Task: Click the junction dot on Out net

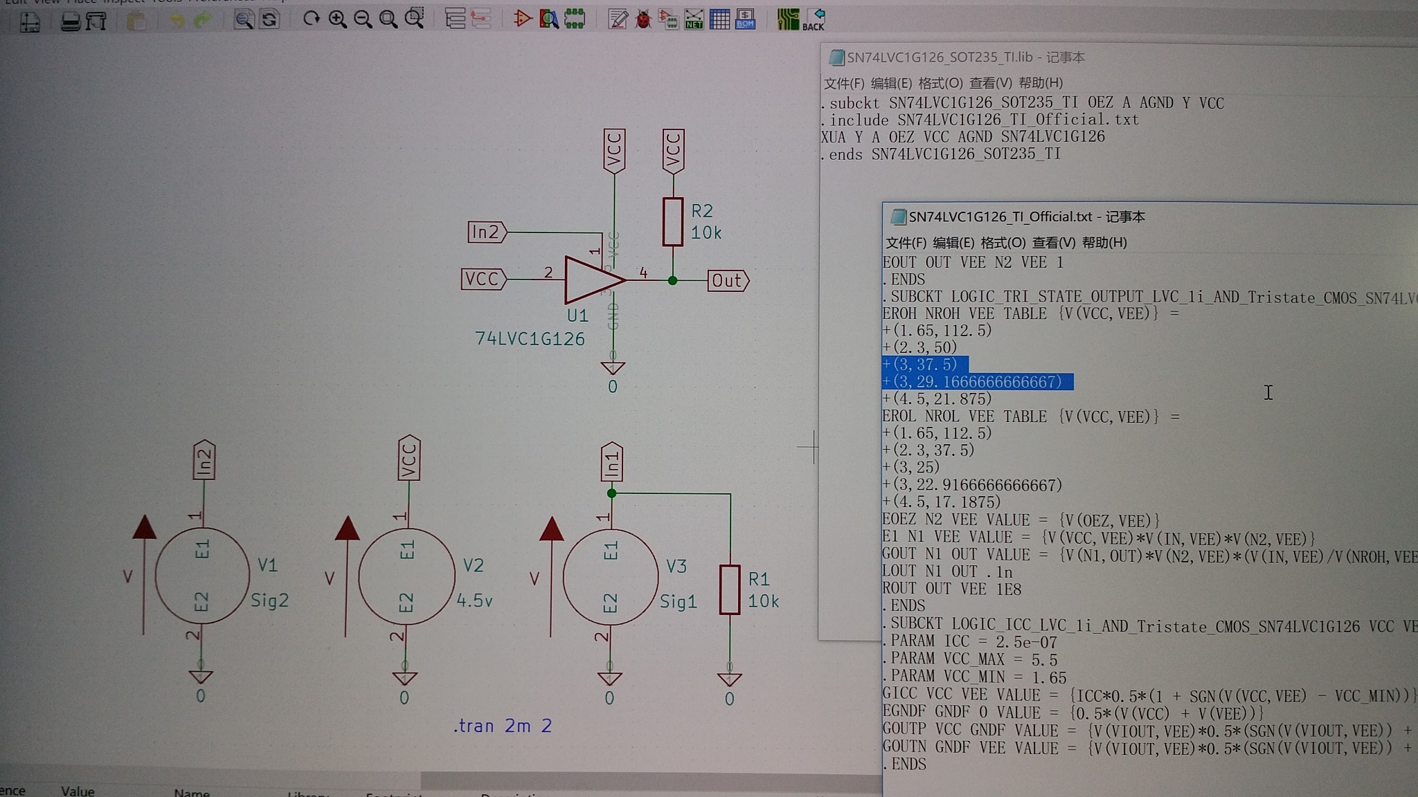Action: (x=672, y=281)
